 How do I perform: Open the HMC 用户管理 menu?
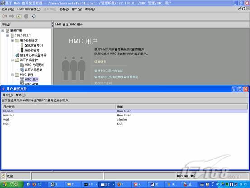(29, 9)
